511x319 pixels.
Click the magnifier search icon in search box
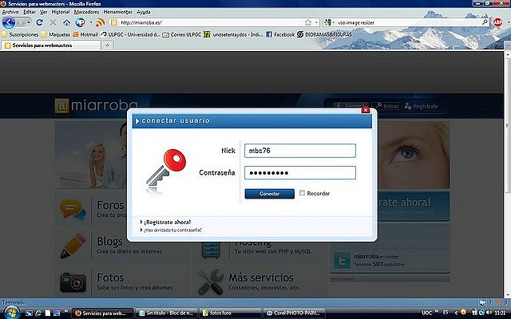485,22
